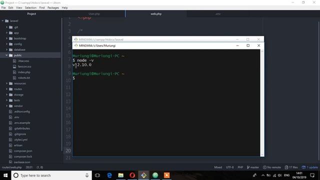Open the Packages menu
Viewport: 320px width, 180px height.
click(x=53, y=8)
